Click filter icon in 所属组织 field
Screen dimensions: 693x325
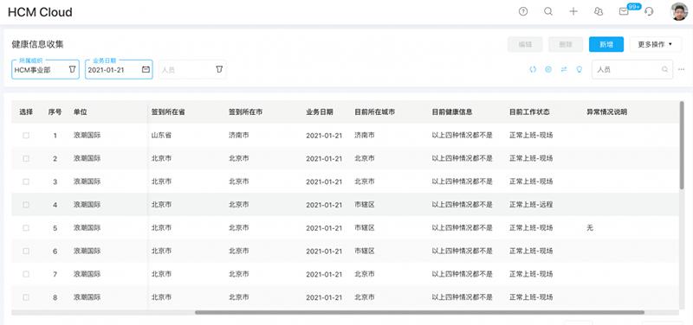(73, 70)
